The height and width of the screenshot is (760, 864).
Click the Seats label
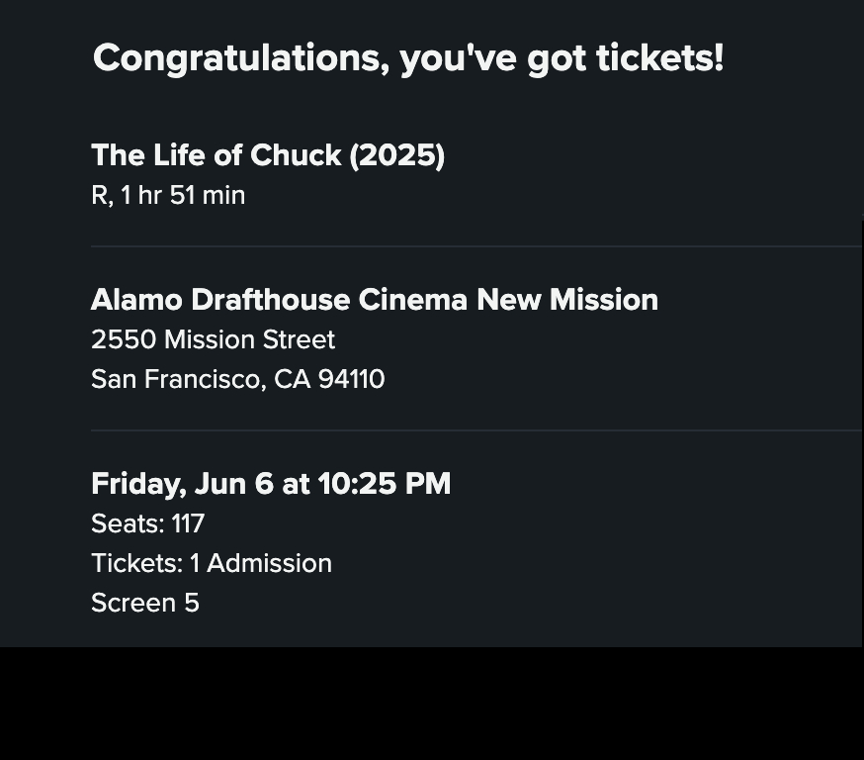[127, 523]
